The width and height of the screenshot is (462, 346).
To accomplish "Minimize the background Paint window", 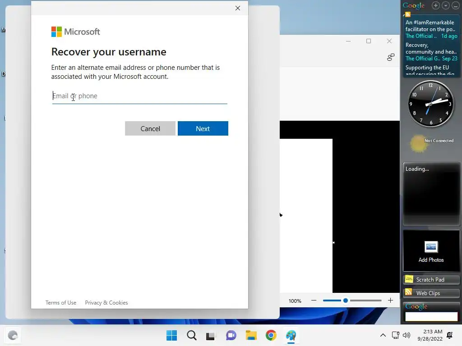I will tap(348, 41).
